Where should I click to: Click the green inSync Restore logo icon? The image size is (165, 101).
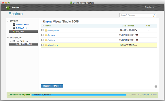click(x=8, y=7)
